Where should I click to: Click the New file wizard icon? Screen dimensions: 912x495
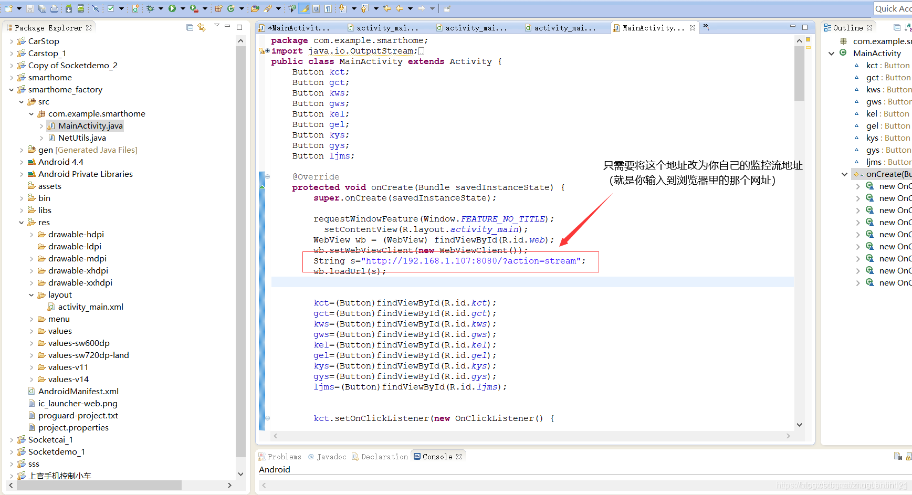pos(8,8)
